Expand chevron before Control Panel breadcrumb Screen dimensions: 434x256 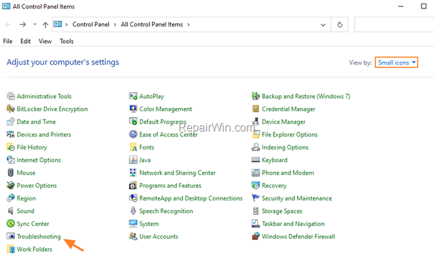(67, 24)
